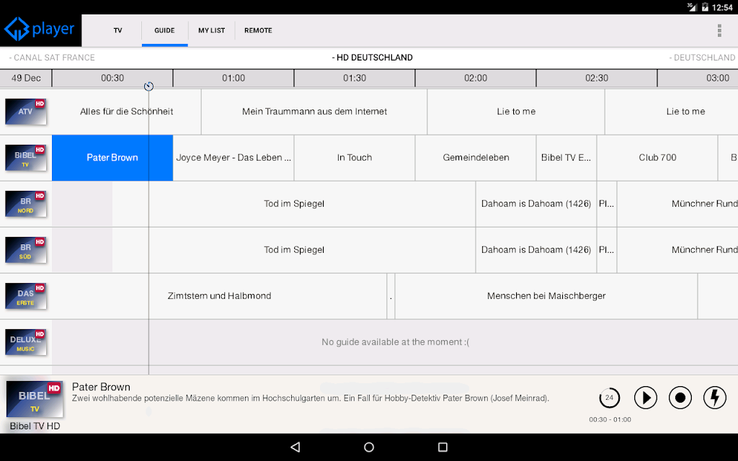Viewport: 738px width, 461px height.
Task: Click the 49 Dec date cell
Action: pos(26,78)
